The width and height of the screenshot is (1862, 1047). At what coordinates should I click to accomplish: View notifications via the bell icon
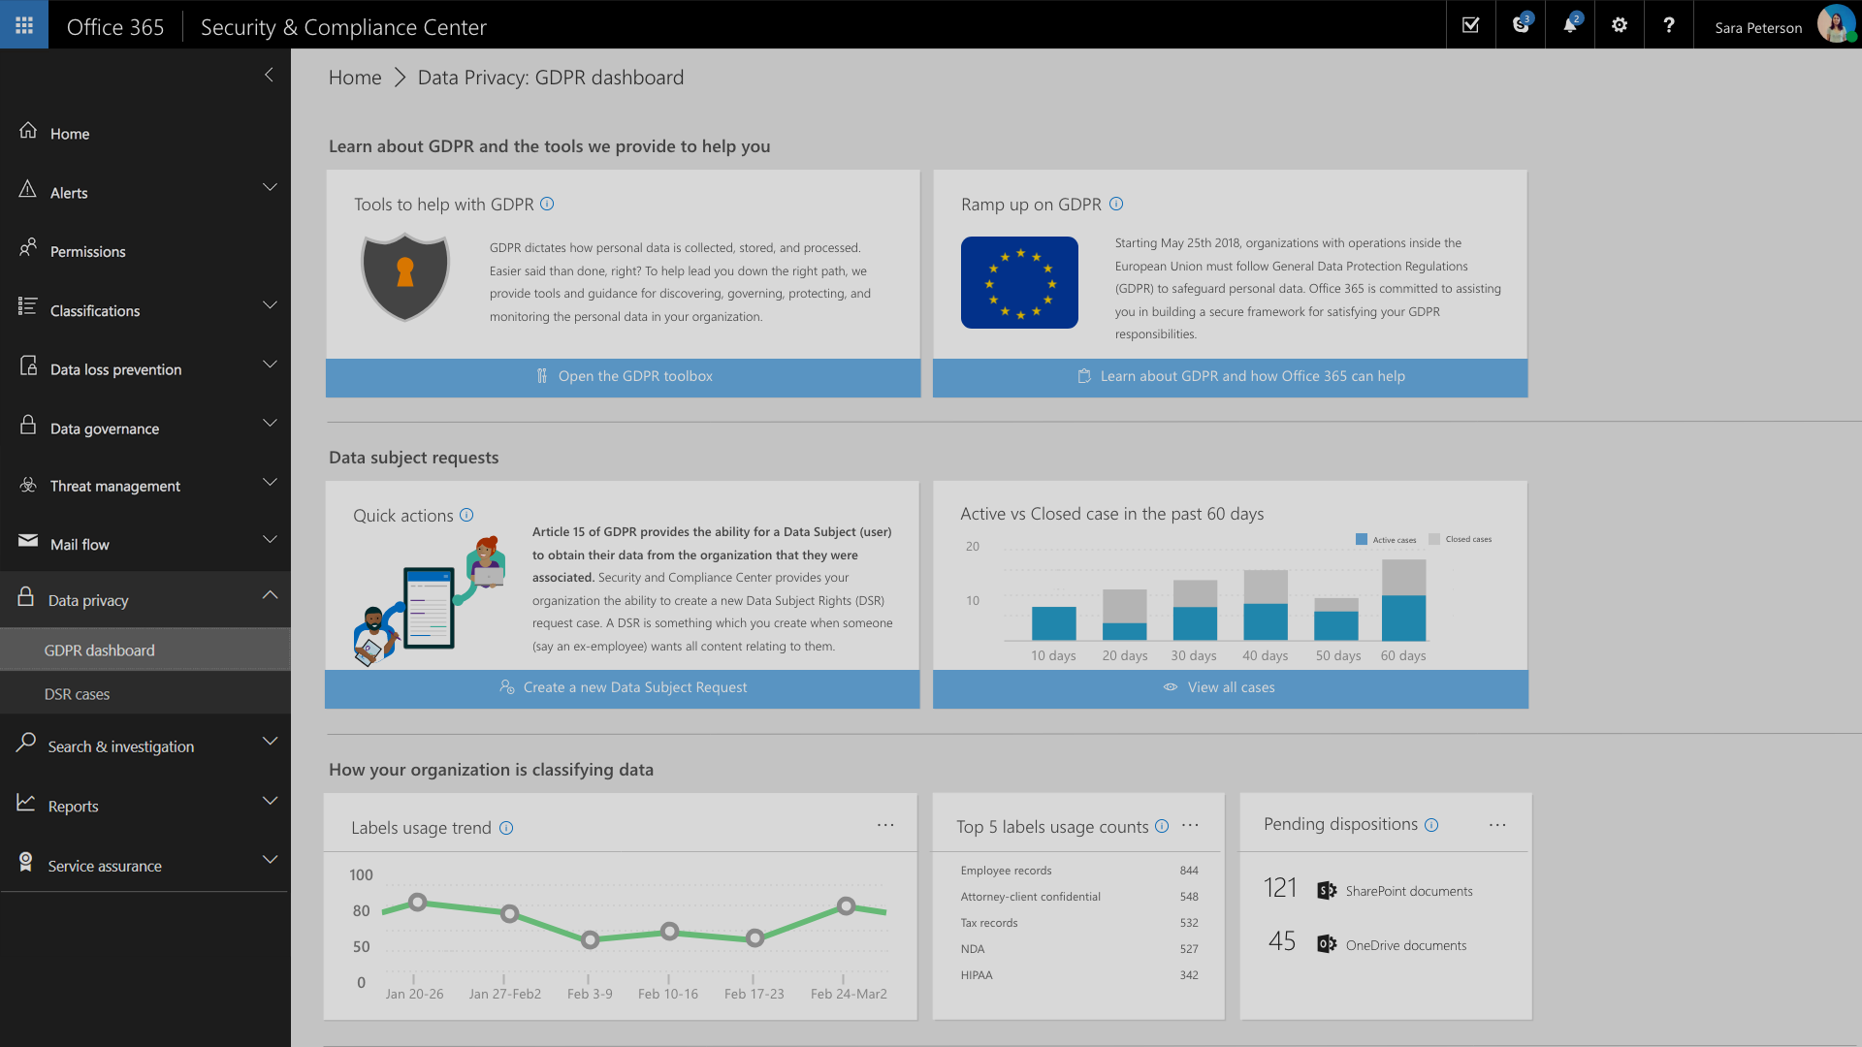pyautogui.click(x=1568, y=24)
